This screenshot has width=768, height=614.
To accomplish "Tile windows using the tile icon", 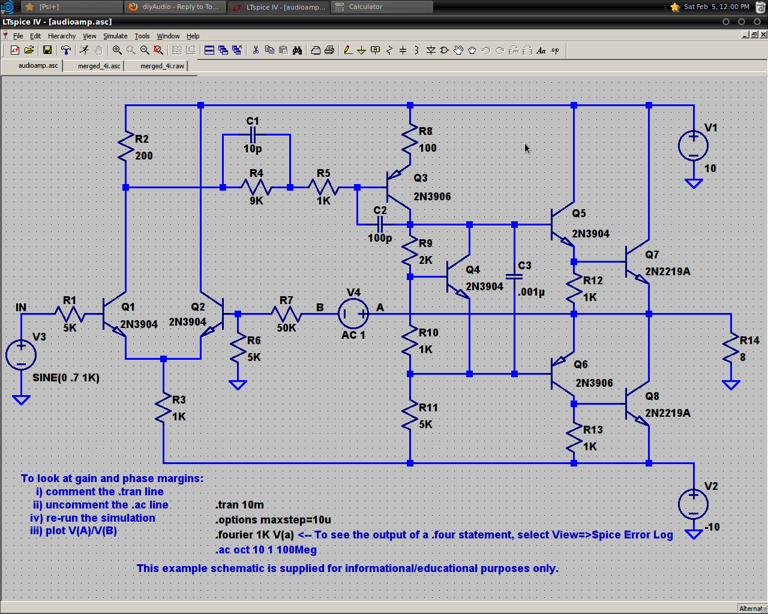I will [x=209, y=50].
